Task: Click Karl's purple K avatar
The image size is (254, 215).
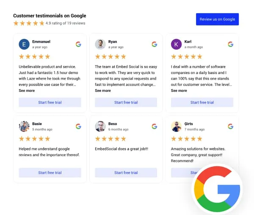Action: coord(176,44)
